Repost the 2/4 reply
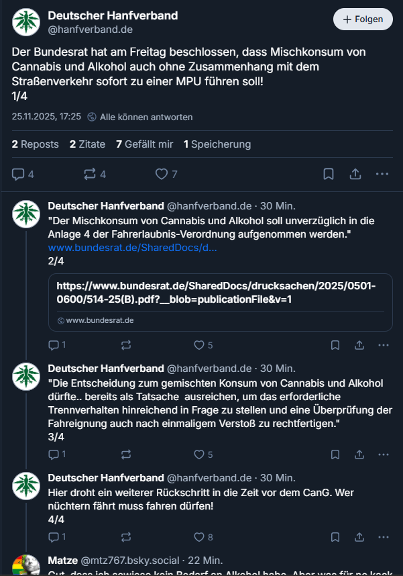Viewport: 403px width, 576px height. pos(126,345)
